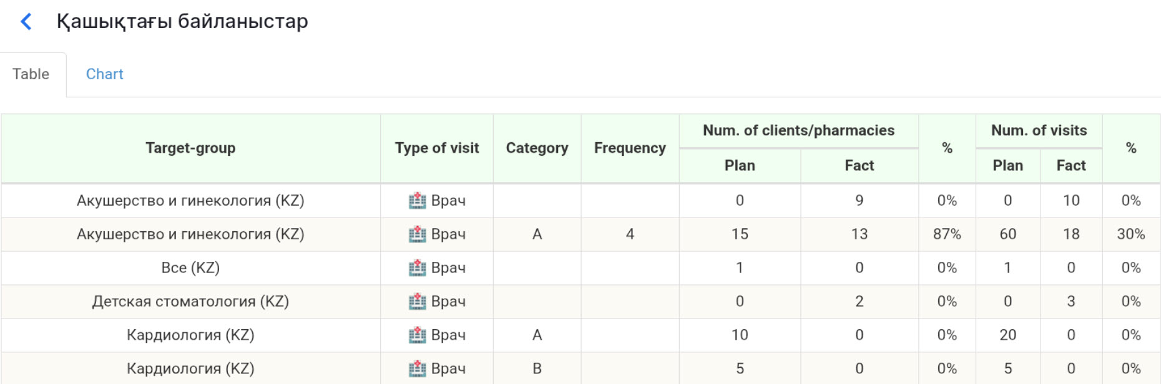Click the blue back arrow icon
The image size is (1161, 384).
26,22
